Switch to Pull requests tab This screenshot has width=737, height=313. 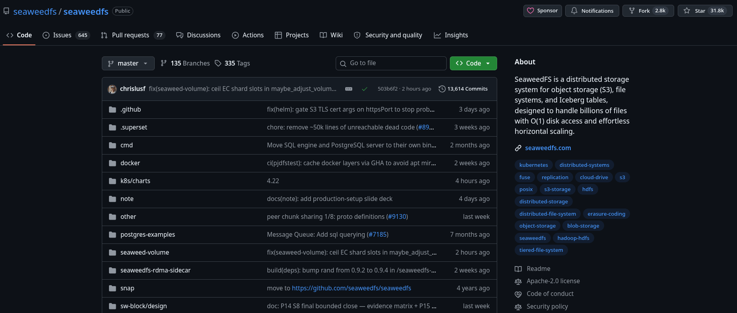(x=133, y=35)
